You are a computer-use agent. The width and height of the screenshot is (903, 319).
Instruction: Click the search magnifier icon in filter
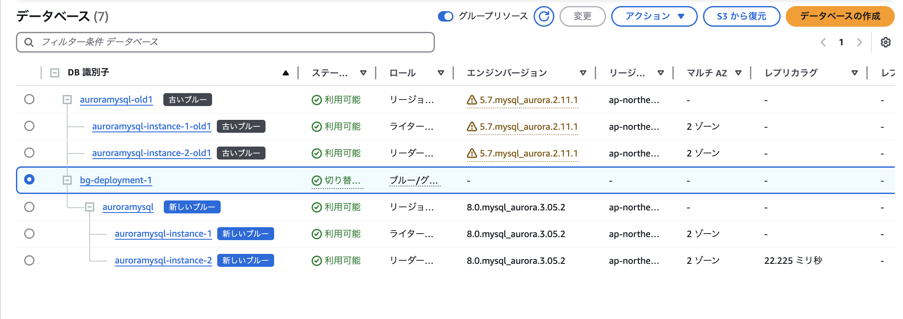click(29, 42)
